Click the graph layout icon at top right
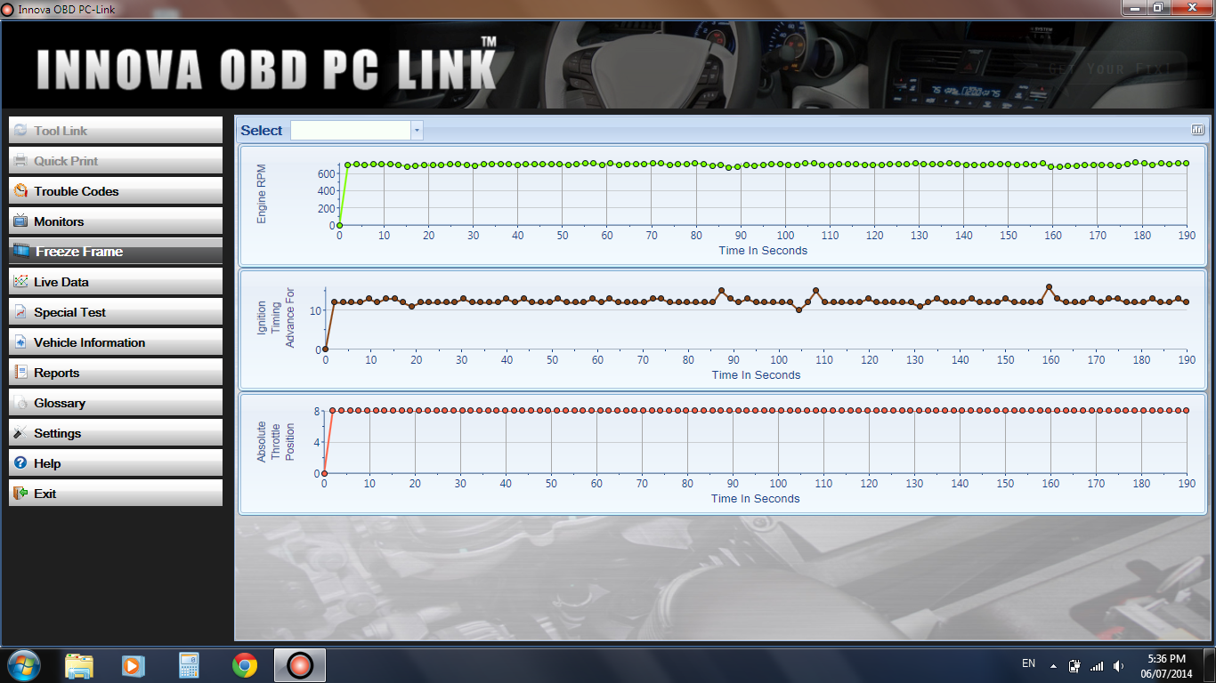The width and height of the screenshot is (1216, 683). click(1197, 130)
